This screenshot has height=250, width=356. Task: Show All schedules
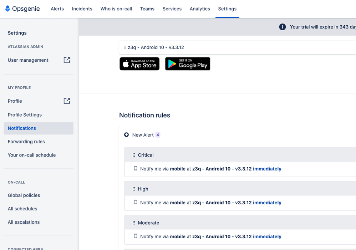pos(22,209)
